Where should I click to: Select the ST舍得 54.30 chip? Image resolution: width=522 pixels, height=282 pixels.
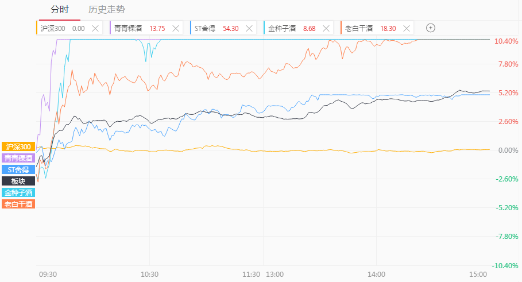click(x=223, y=28)
